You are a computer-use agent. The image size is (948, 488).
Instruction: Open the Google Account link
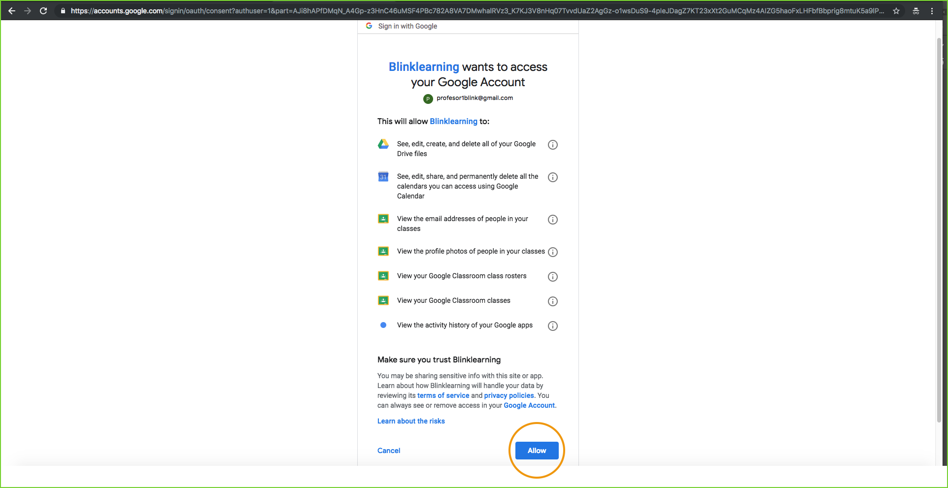[529, 405]
